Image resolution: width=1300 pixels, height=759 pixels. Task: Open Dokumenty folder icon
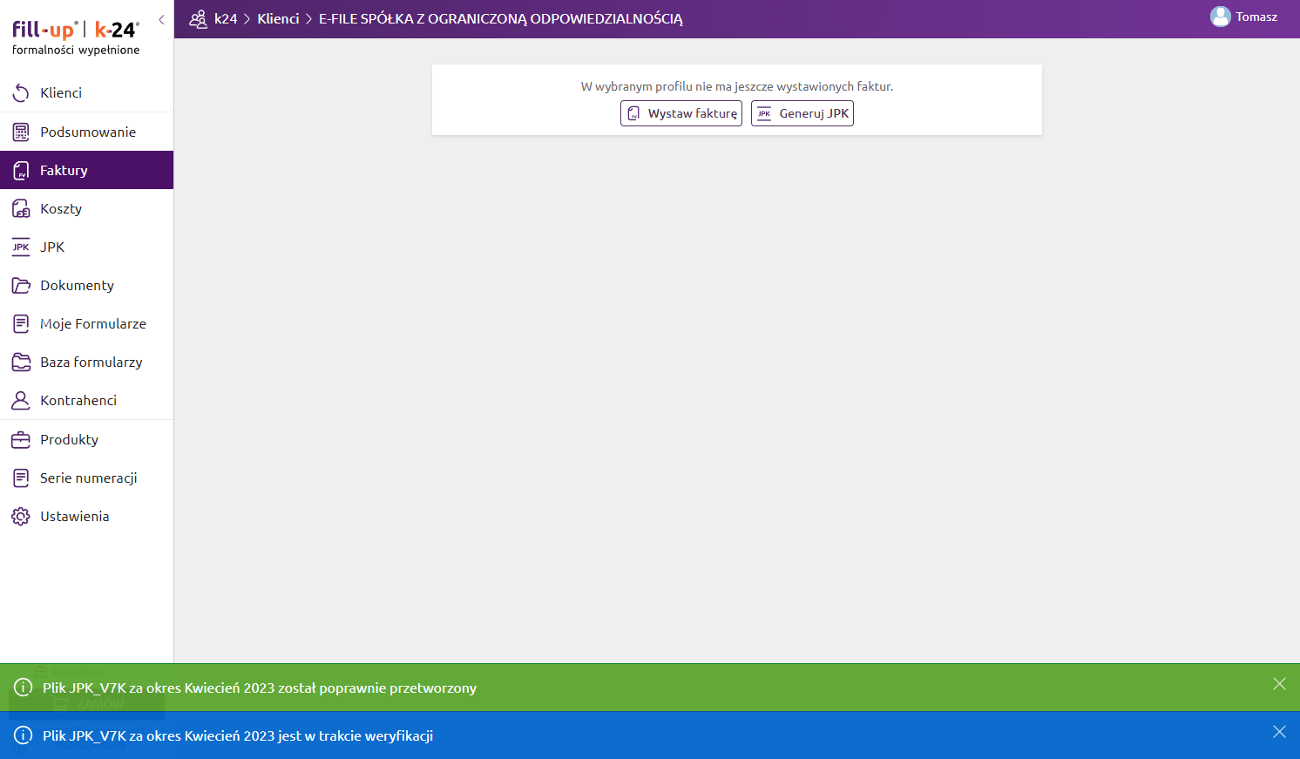21,286
